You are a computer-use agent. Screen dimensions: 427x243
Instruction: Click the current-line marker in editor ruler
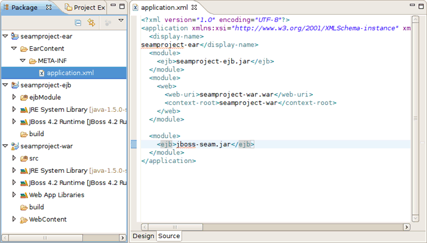tap(134, 144)
